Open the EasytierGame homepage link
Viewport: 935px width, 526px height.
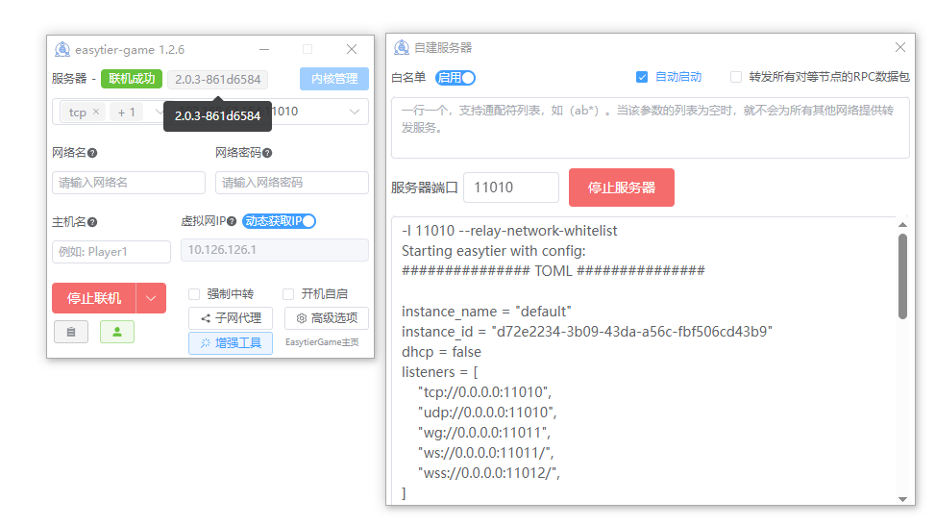pyautogui.click(x=322, y=342)
